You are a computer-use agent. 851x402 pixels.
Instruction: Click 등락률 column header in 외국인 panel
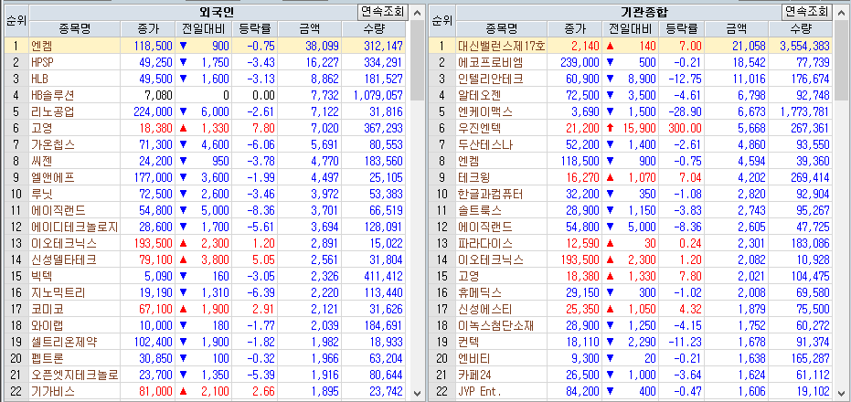[x=254, y=29]
